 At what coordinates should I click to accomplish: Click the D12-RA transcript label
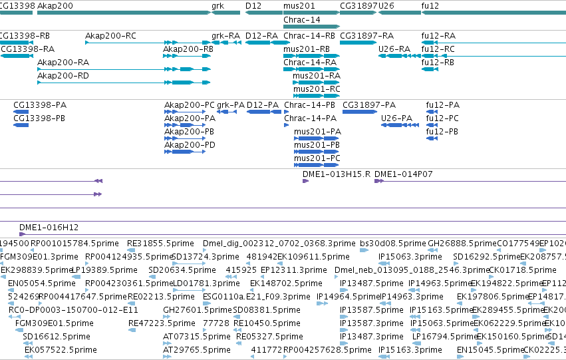tap(261, 36)
